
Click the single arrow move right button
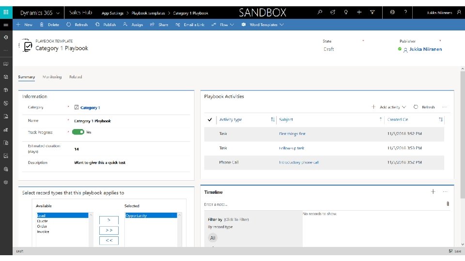109,220
